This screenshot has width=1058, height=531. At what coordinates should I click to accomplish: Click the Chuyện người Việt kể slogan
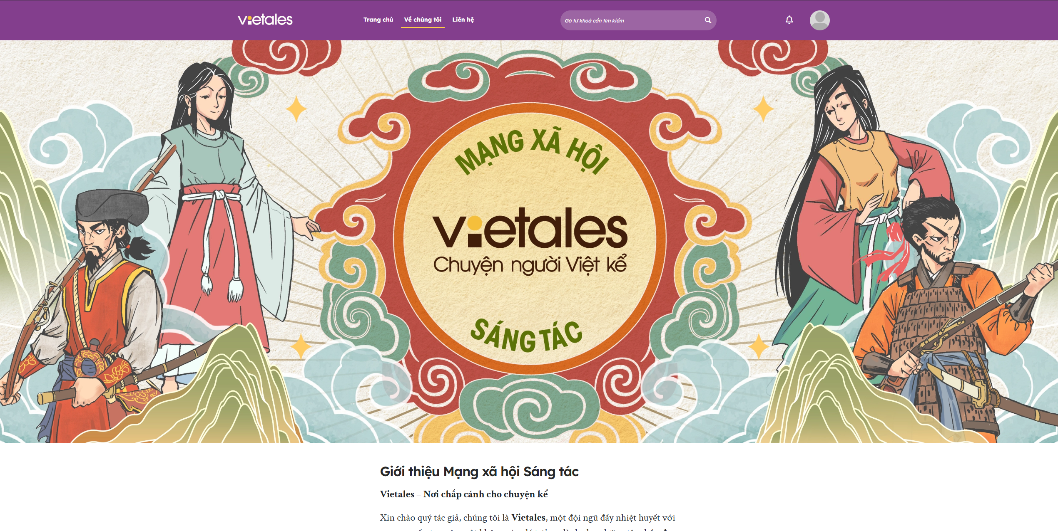[530, 265]
